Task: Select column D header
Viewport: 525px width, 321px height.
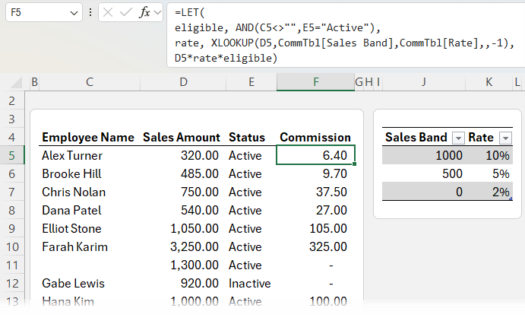Action: tap(183, 82)
